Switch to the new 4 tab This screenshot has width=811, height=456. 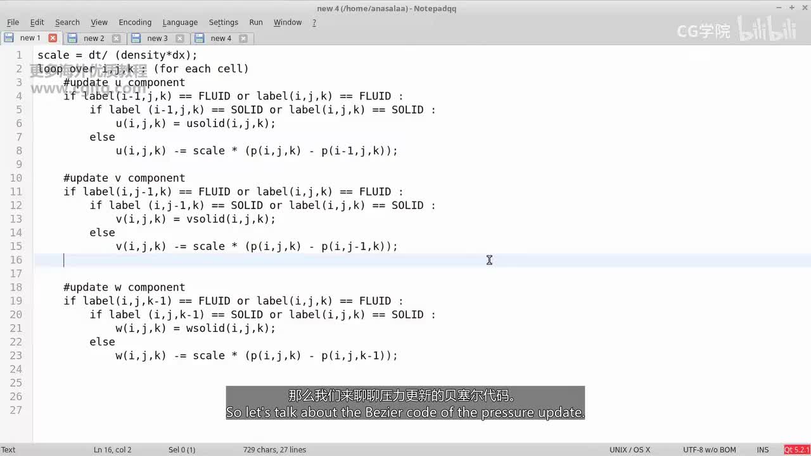tap(221, 38)
